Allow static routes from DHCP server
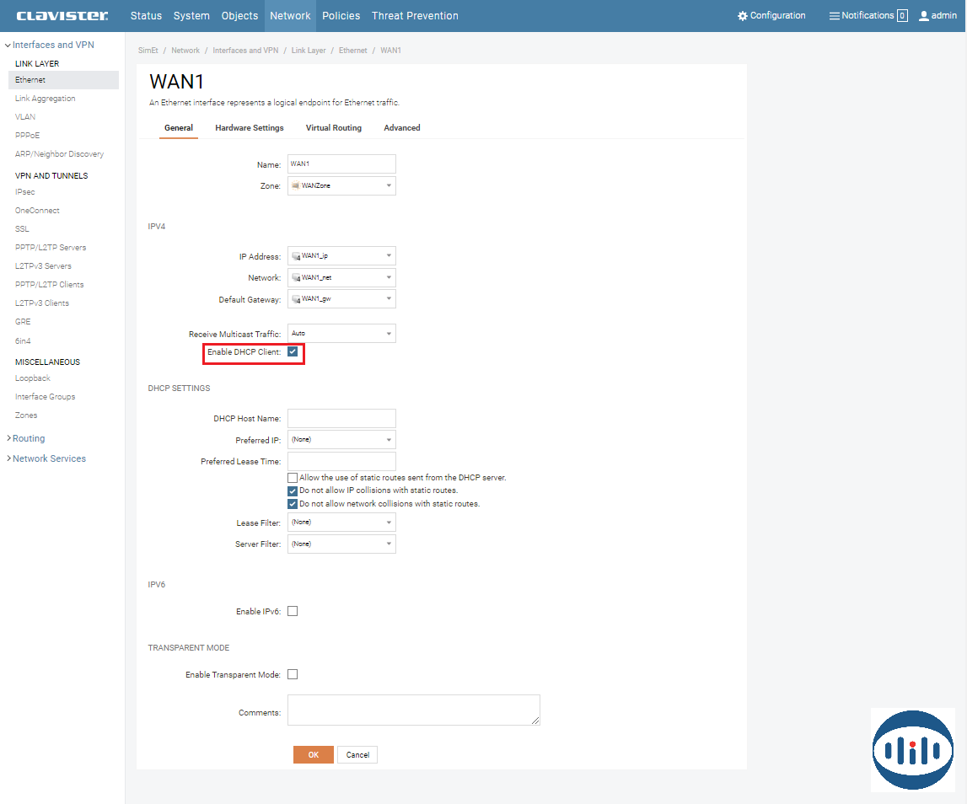Screen dimensions: 967x804 (293, 478)
